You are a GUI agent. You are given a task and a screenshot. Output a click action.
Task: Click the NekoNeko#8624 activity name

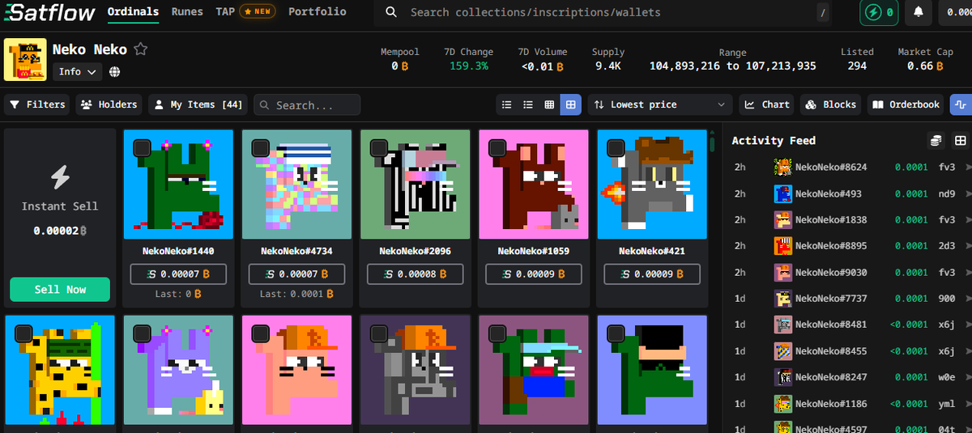pyautogui.click(x=831, y=168)
